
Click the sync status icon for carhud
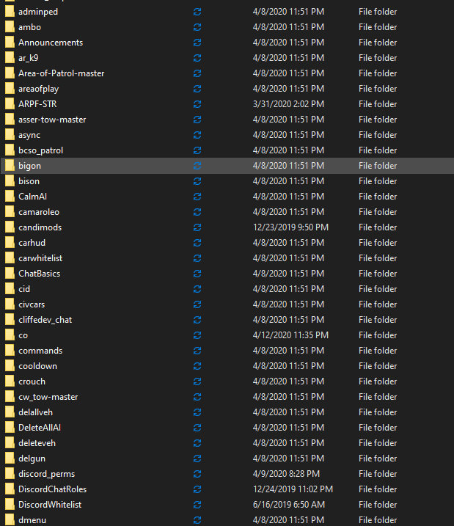[197, 243]
